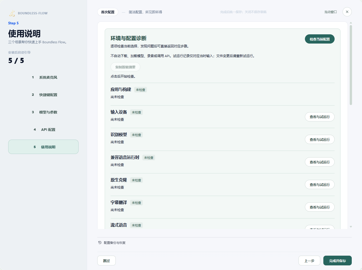Open 查看与试运行 for 输入设备
Image resolution: width=362 pixels, height=270 pixels.
320,117
